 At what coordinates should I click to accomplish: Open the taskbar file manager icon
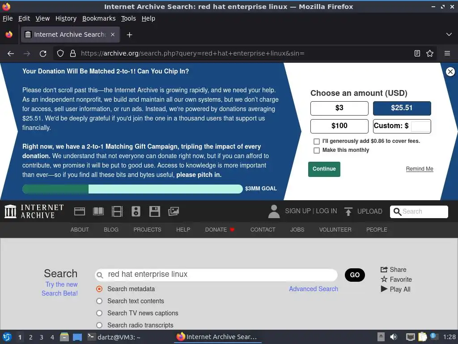64,337
